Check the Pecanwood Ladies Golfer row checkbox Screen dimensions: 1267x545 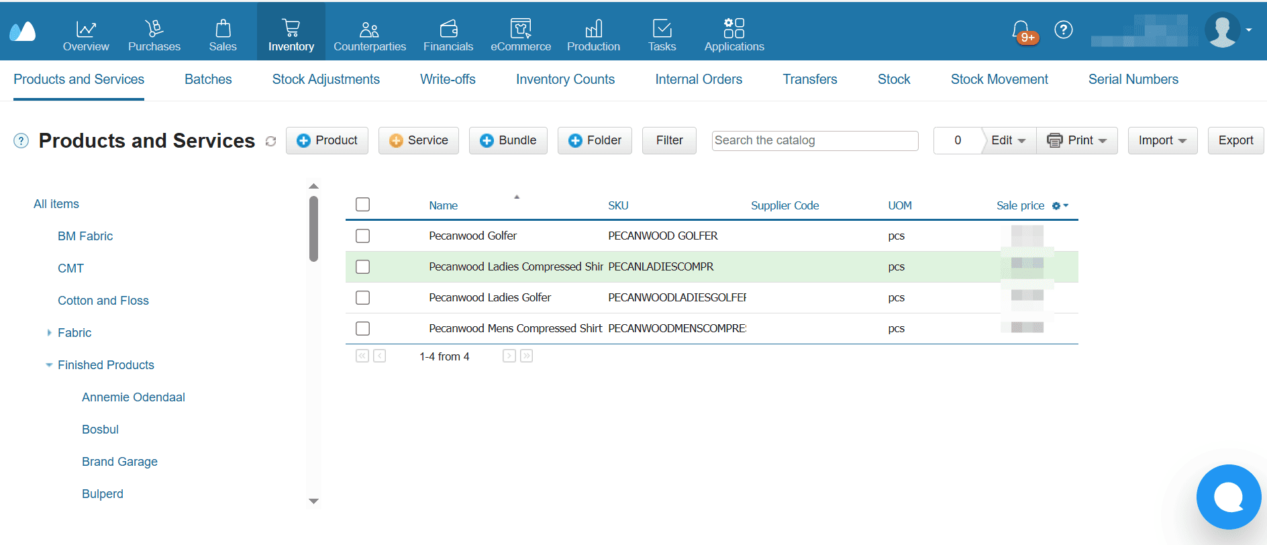363,297
